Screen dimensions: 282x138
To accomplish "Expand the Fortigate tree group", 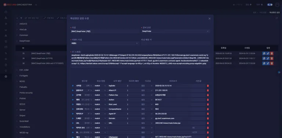I will tap(17, 76).
